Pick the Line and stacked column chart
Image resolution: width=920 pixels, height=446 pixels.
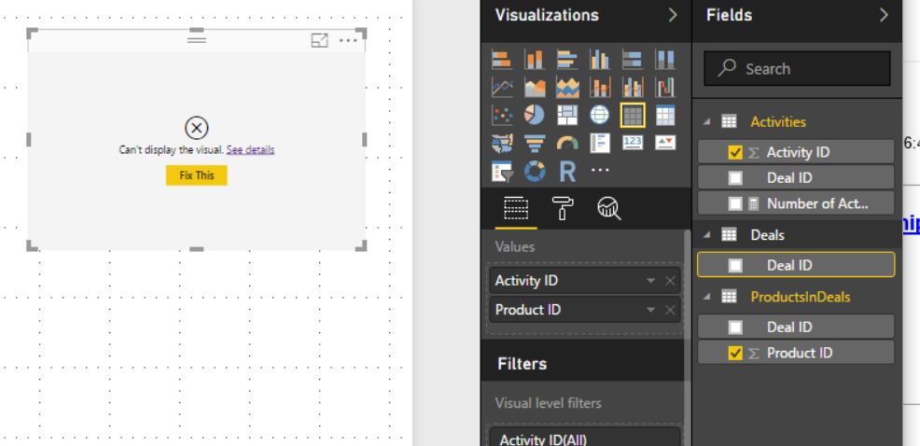point(600,88)
